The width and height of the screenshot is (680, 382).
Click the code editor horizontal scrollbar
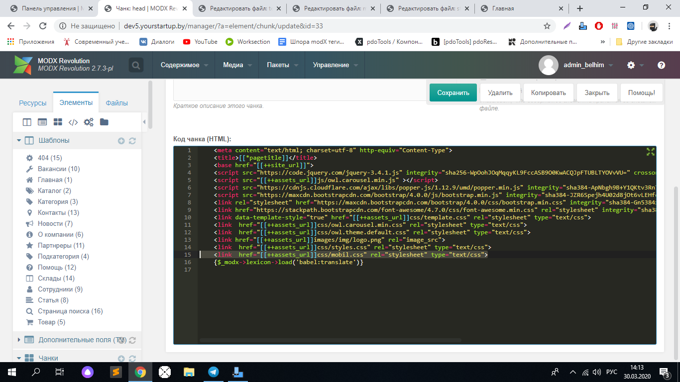[x=331, y=340]
